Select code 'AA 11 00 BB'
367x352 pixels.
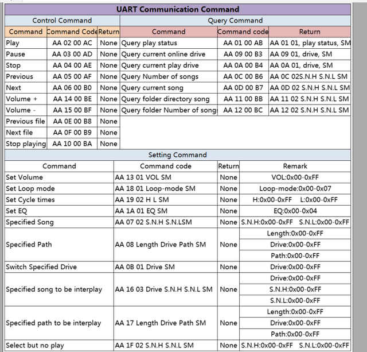pos(243,99)
